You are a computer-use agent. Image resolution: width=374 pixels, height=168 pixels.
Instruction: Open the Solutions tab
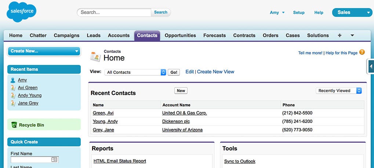pyautogui.click(x=318, y=36)
